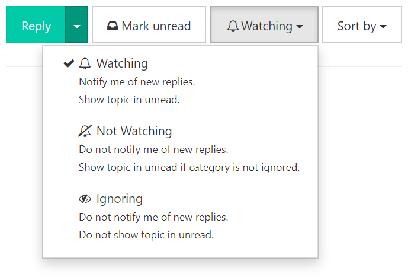Click the bell icon on Watching button
The height and width of the screenshot is (280, 408).
click(x=233, y=26)
